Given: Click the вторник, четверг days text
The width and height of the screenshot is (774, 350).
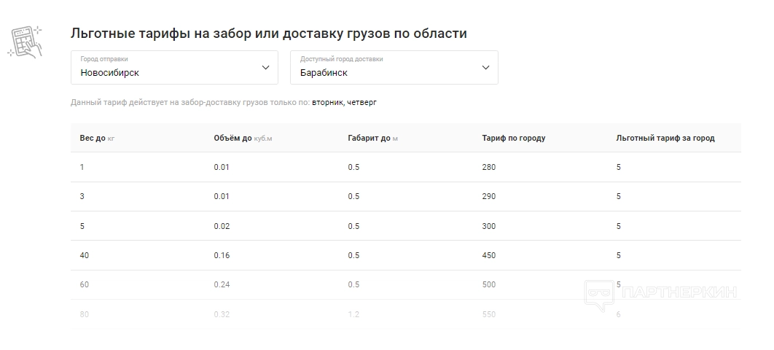Looking at the screenshot, I should [x=344, y=103].
